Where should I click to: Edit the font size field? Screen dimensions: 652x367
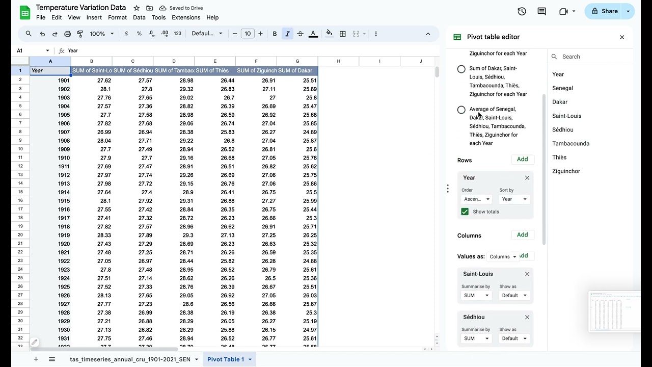click(248, 34)
